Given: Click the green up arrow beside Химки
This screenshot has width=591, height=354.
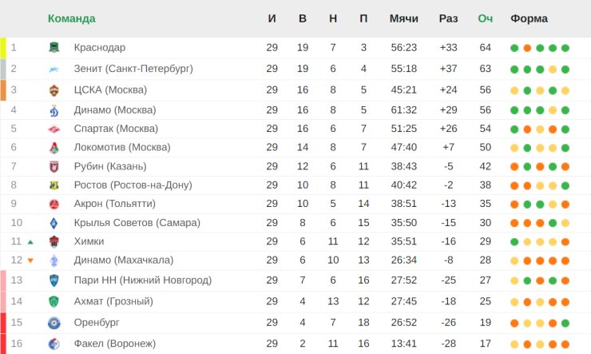Looking at the screenshot, I should 30,242.
